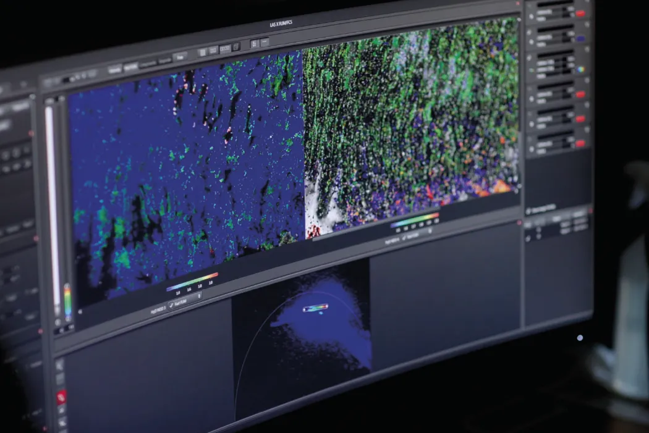
Task: Switch to the second tab above the left image
Action: [x=130, y=67]
